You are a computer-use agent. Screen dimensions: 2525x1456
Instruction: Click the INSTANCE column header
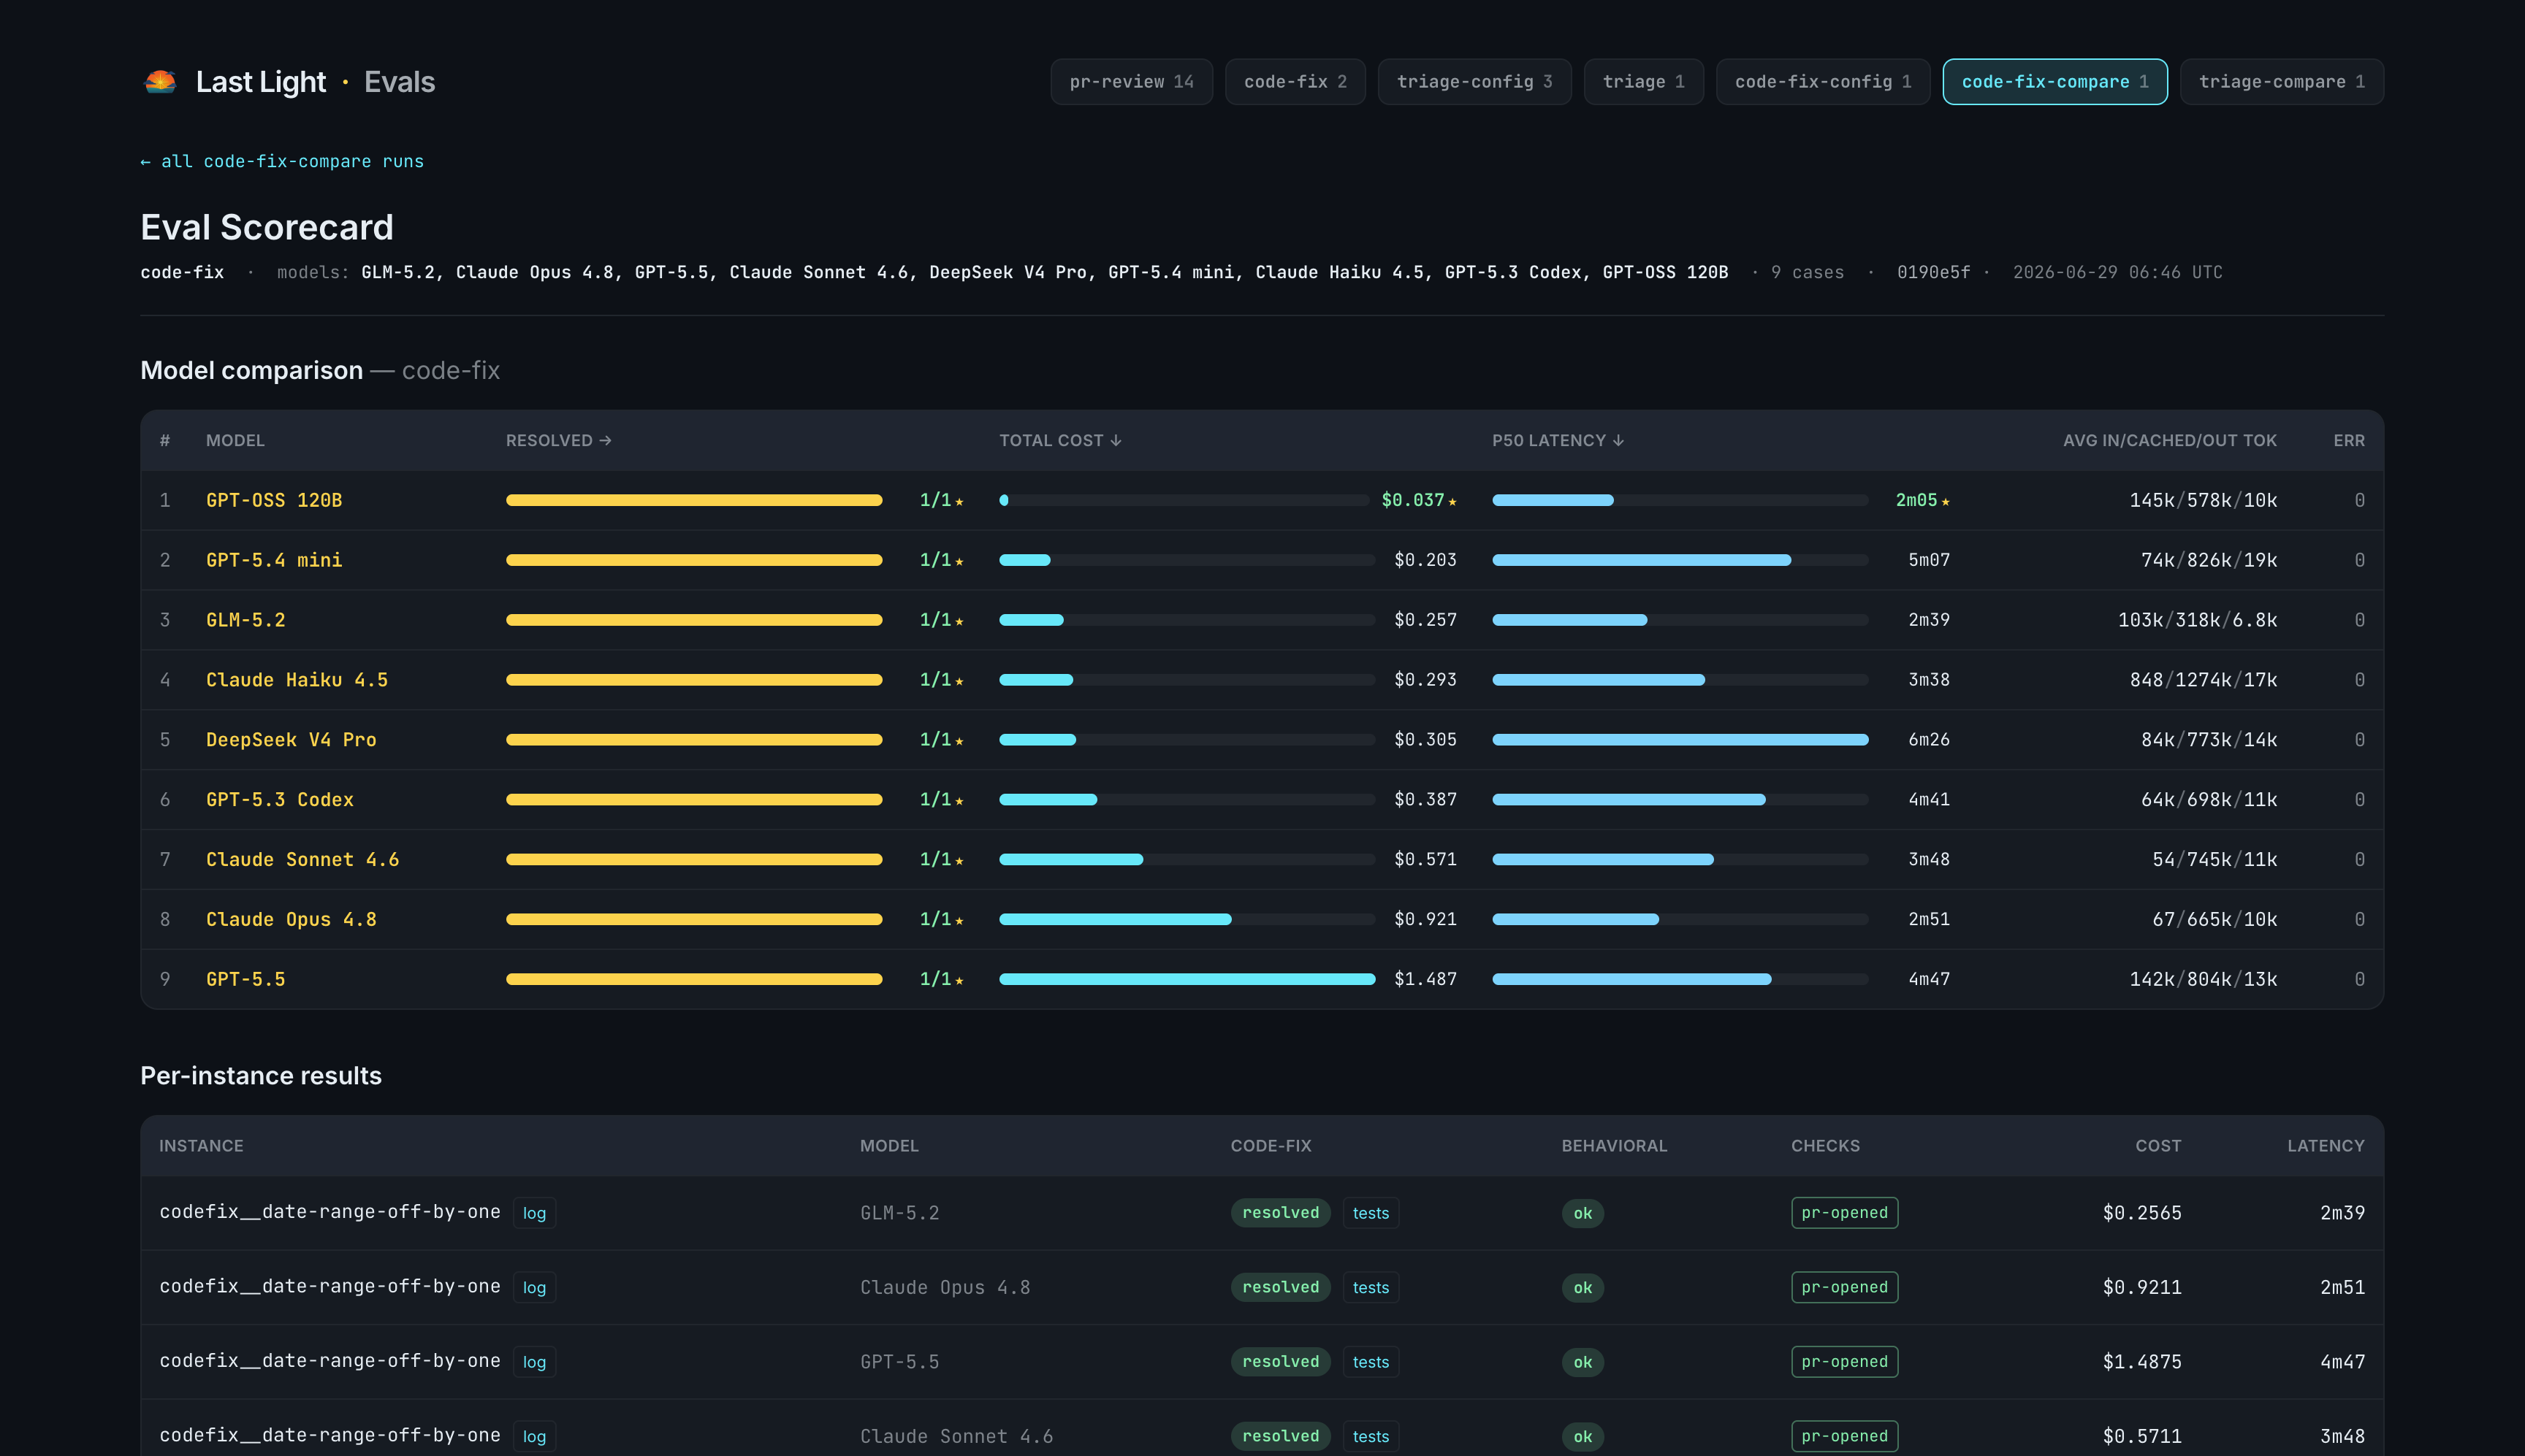[x=201, y=1146]
